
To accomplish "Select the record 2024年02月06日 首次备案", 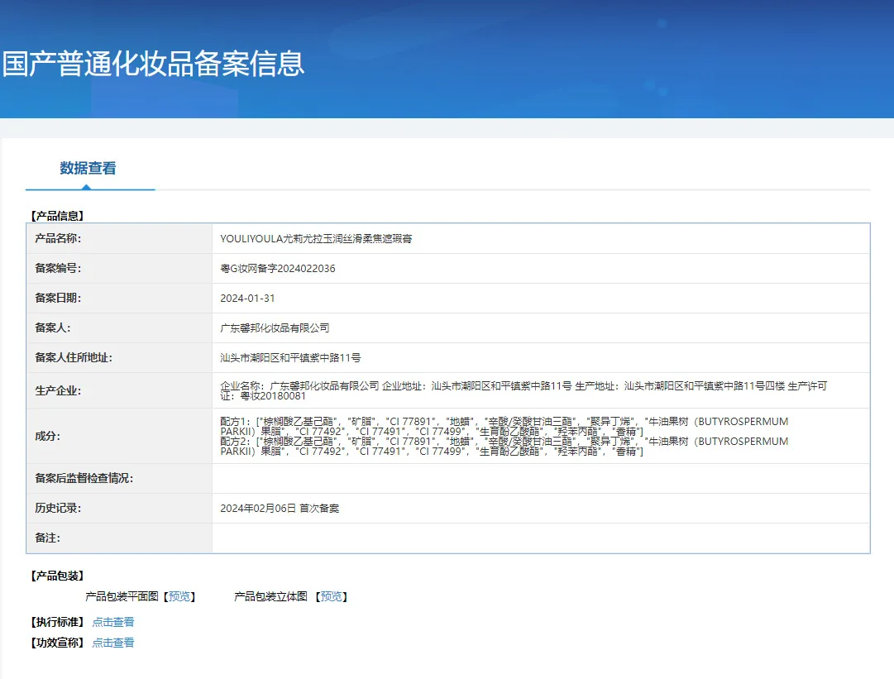I will coord(280,508).
